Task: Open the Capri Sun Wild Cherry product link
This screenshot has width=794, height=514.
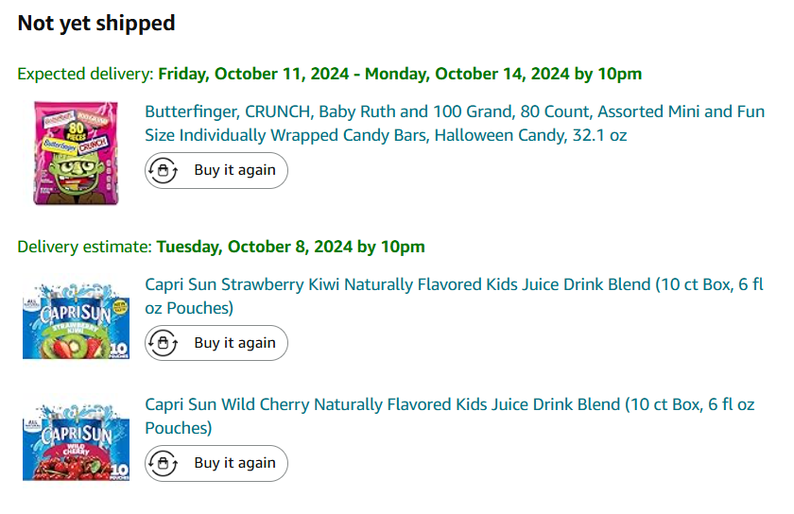Action: pos(449,404)
